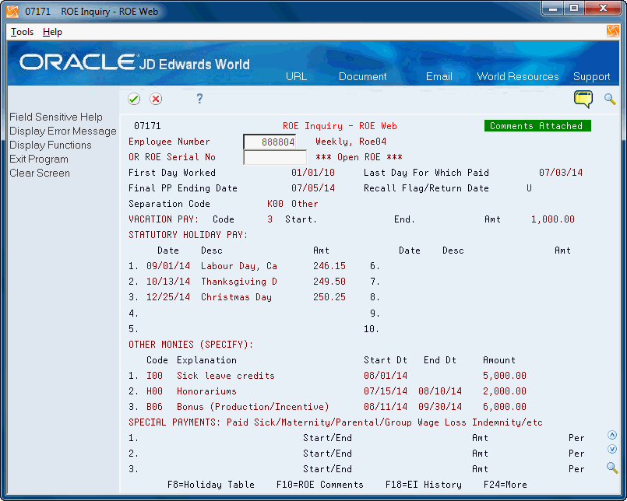Viewport: 627px width, 501px height.
Task: Select Display Error Message
Action: tap(63, 131)
